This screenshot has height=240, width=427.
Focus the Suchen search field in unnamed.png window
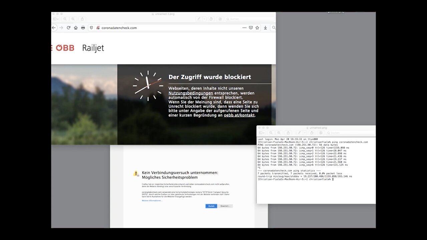coord(350,133)
